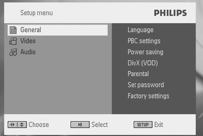Select the Power saving option
The width and height of the screenshot is (203, 136).
coord(145,52)
